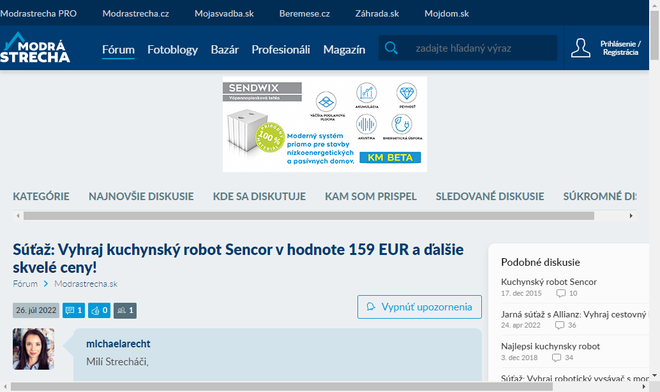660x392 pixels.
Task: Open the Fórum menu item
Action: (x=118, y=50)
